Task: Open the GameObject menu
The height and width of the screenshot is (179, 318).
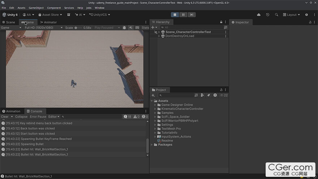Action: pyautogui.click(x=36, y=8)
